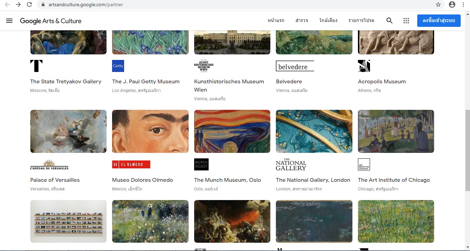Click the blue ลงชื่อเข้าสู่ระบบ sign-in button

click(x=439, y=21)
